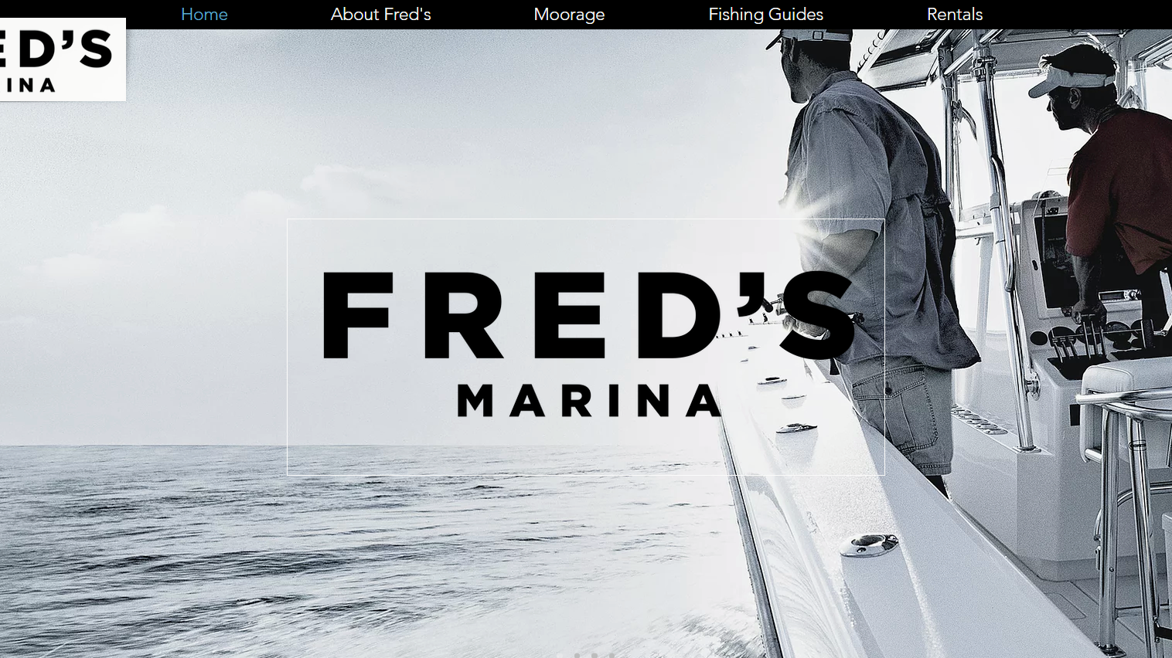Select the third slideshow indicator dot

click(x=594, y=656)
